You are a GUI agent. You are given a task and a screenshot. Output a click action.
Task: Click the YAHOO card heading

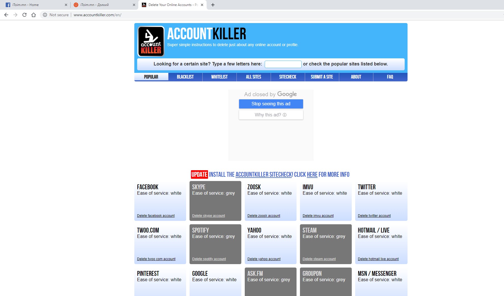click(x=254, y=230)
